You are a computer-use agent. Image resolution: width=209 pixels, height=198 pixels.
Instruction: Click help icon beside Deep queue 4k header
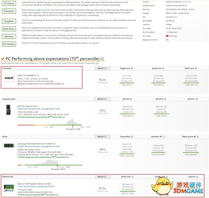click(198, 137)
